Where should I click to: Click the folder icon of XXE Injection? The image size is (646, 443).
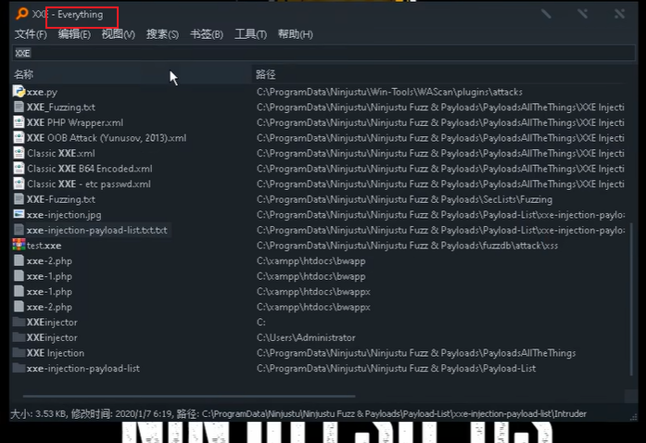point(19,353)
